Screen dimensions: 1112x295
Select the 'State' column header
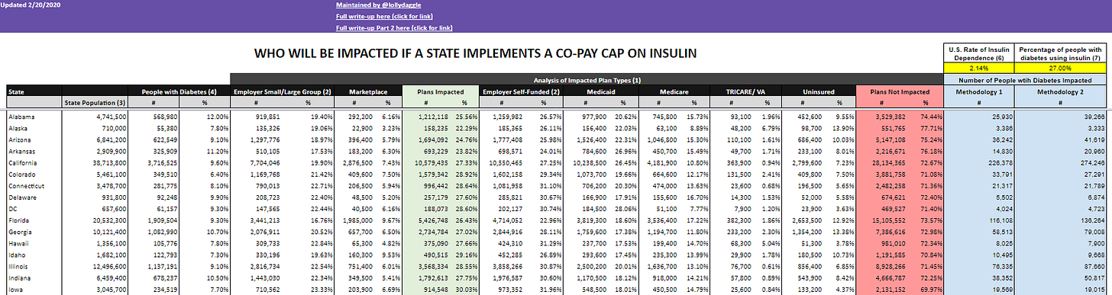click(34, 91)
